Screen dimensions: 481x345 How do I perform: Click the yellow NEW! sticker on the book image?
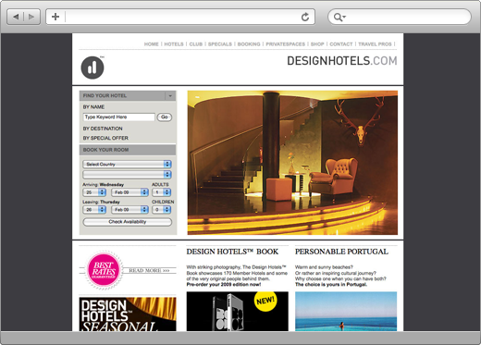point(265,302)
